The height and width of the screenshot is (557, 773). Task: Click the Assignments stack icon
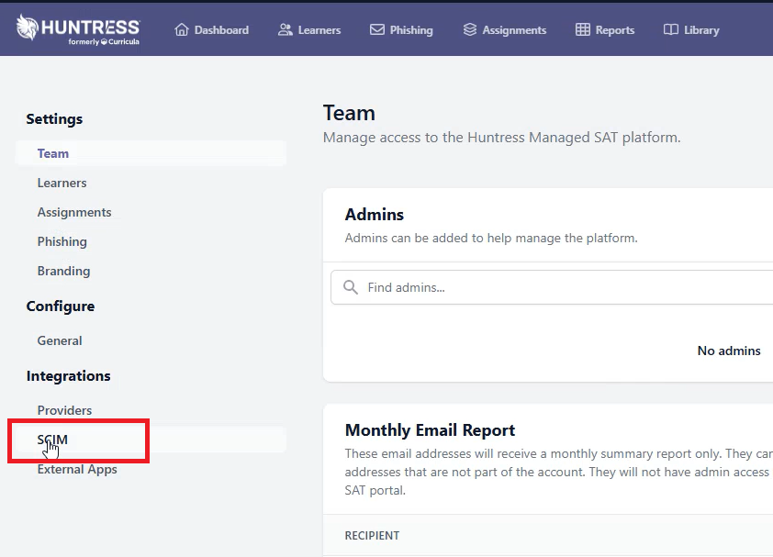pyautogui.click(x=470, y=30)
